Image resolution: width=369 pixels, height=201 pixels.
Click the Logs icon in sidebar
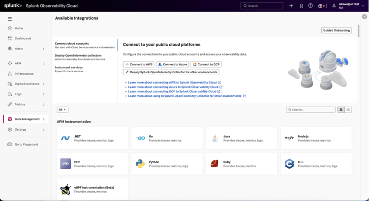(10, 94)
